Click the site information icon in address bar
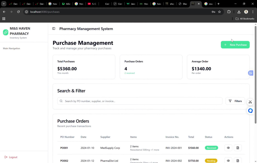Viewport: 257px width, 163px height. pos(26,12)
